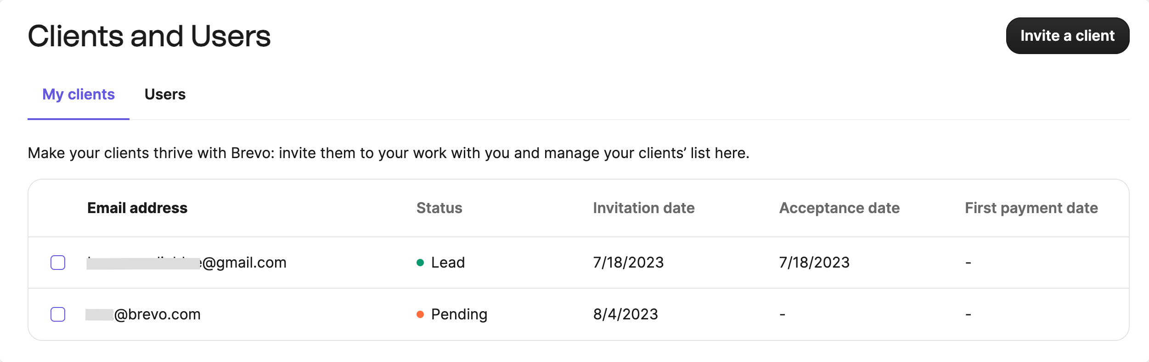Click the Brevo clients description text
The height and width of the screenshot is (362, 1149).
click(x=388, y=153)
